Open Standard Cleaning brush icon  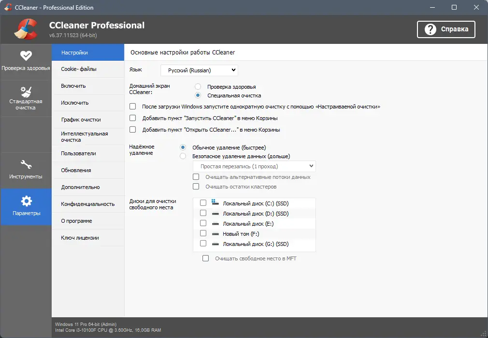click(26, 92)
